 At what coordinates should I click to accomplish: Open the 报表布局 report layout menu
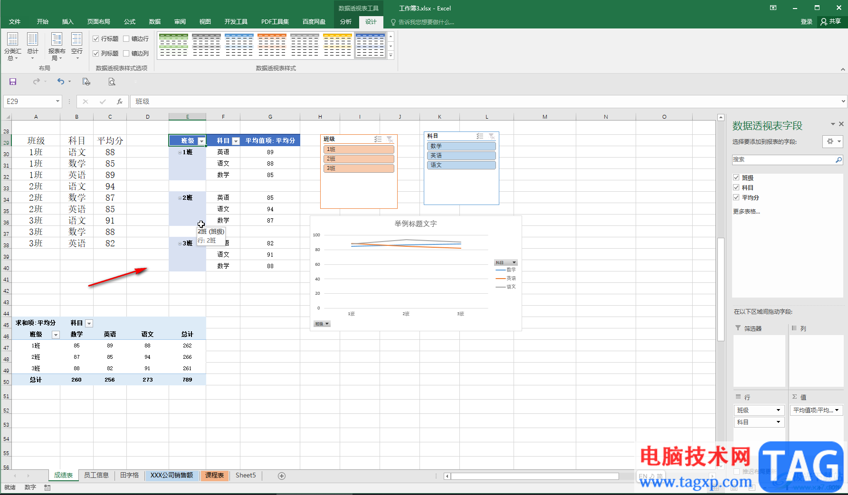coord(57,47)
